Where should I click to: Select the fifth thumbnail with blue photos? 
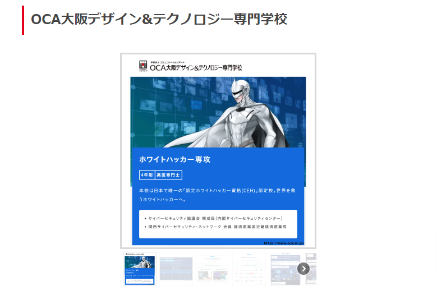pos(286,269)
